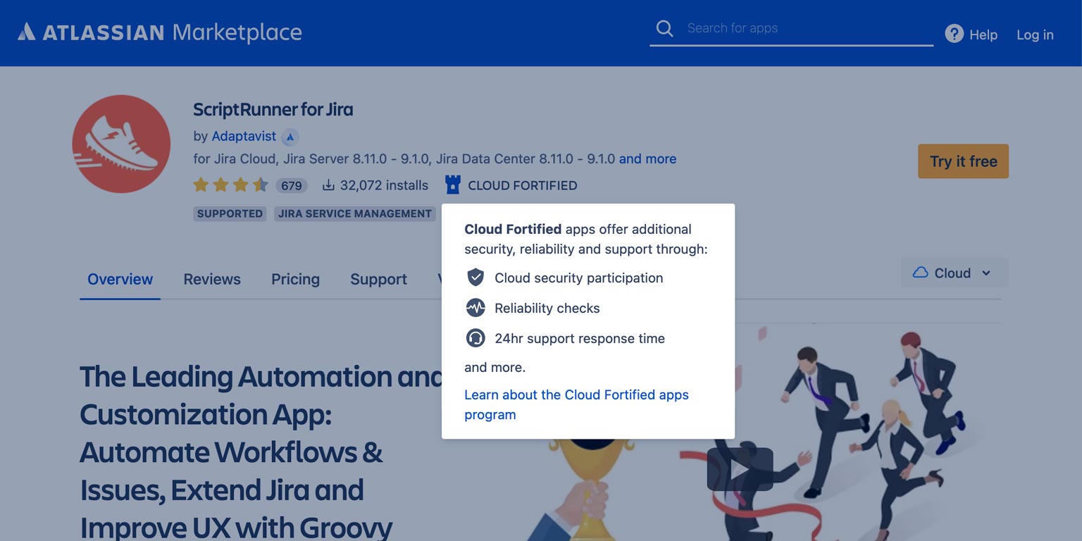Open the Pricing tab
The height and width of the screenshot is (541, 1082).
(295, 279)
